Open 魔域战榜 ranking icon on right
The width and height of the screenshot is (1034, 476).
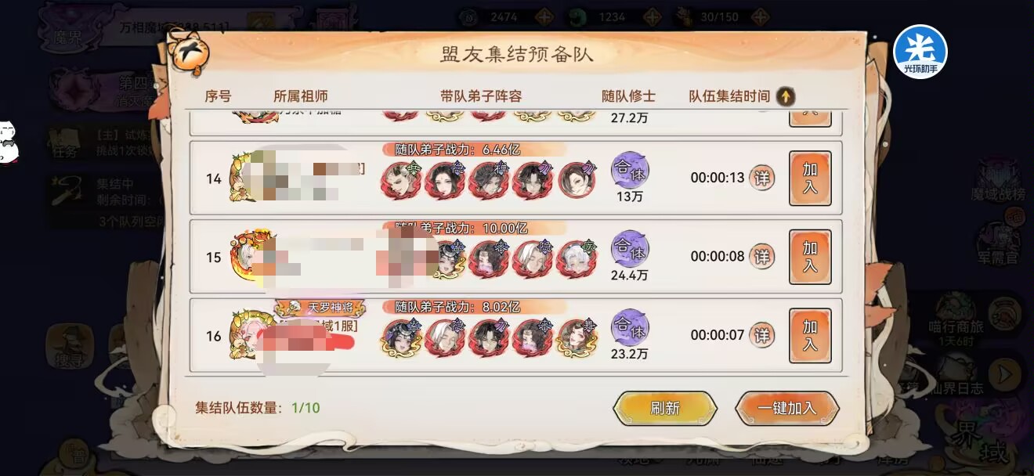coord(998,181)
